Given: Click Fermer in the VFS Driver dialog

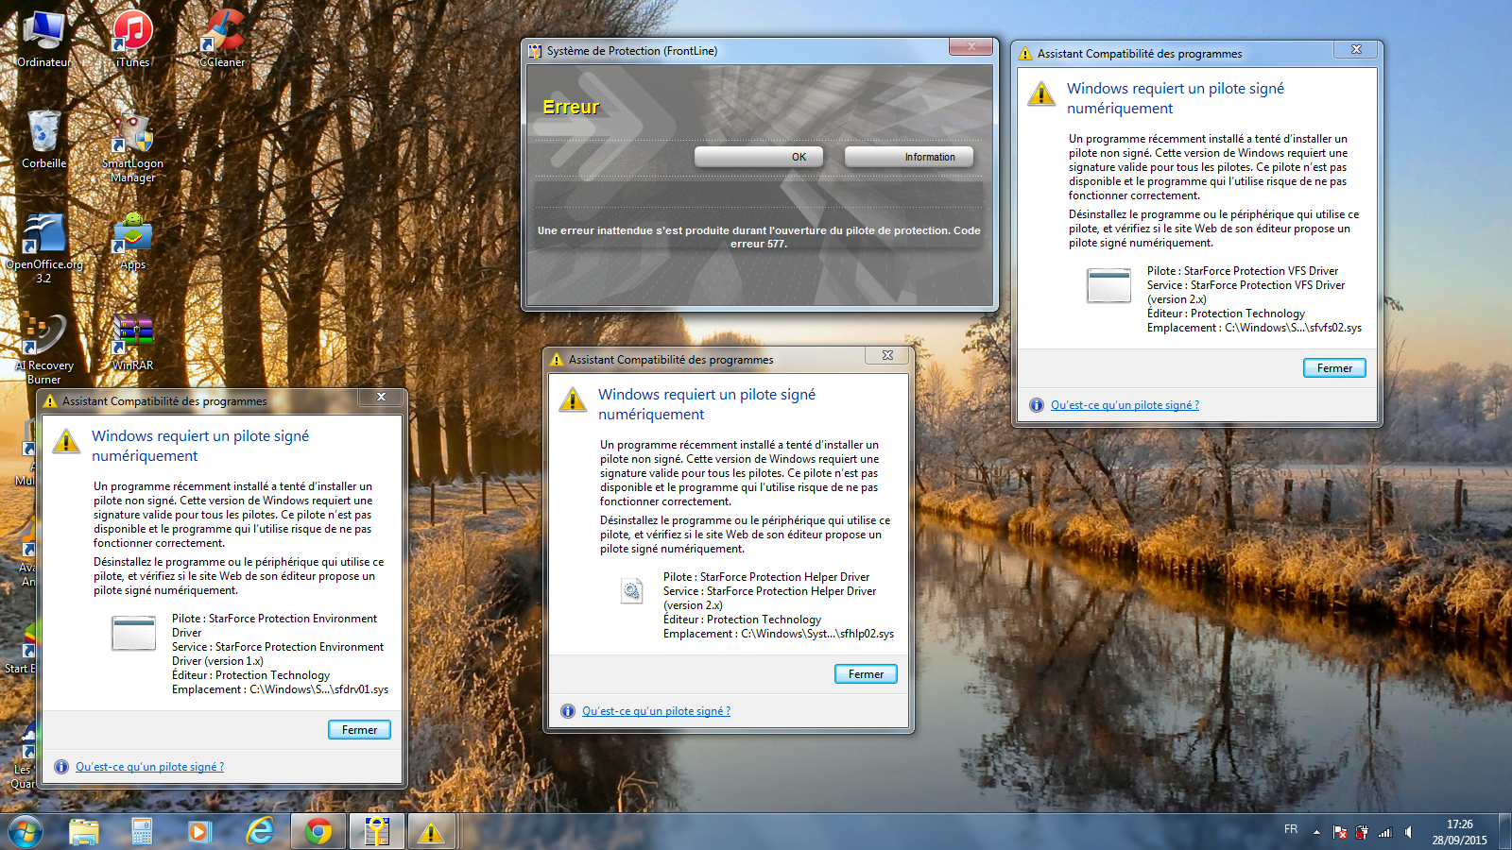Looking at the screenshot, I should (x=1334, y=368).
